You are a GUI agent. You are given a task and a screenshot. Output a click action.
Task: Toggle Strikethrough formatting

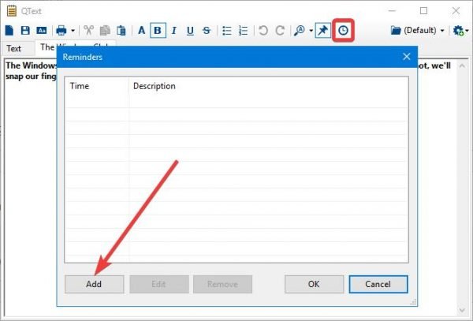coord(207,31)
